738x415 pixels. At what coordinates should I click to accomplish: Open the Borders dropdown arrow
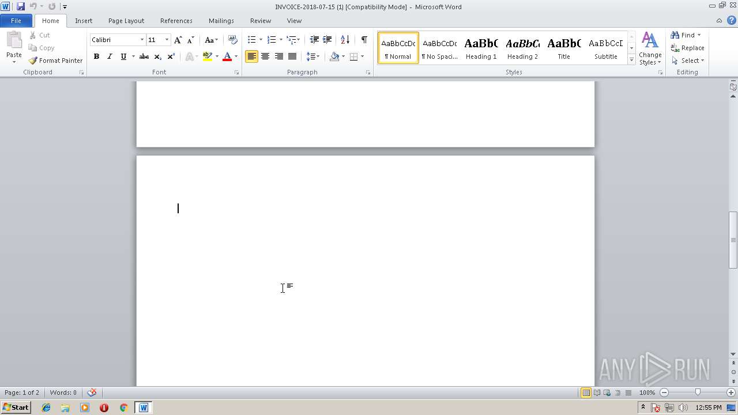point(362,56)
